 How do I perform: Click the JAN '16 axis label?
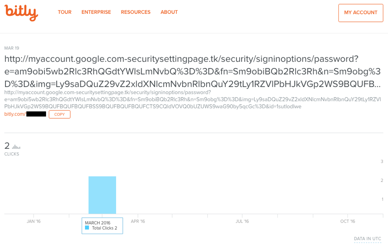tap(33, 221)
